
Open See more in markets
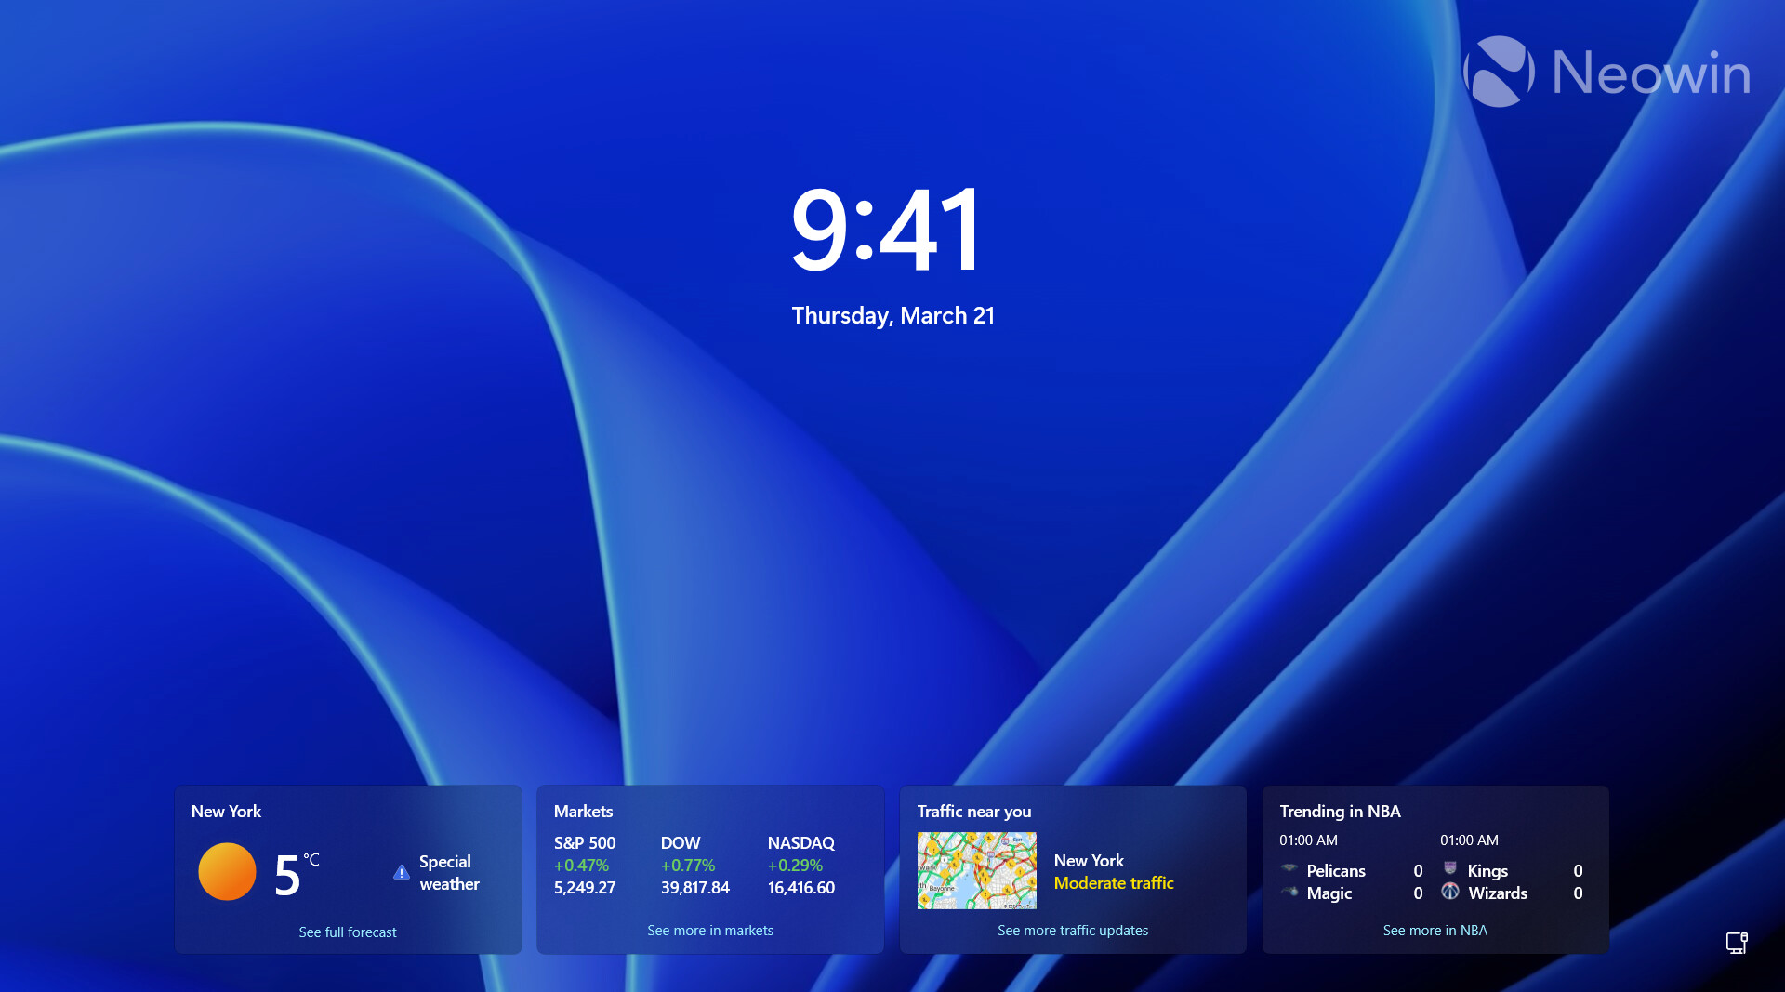[710, 930]
